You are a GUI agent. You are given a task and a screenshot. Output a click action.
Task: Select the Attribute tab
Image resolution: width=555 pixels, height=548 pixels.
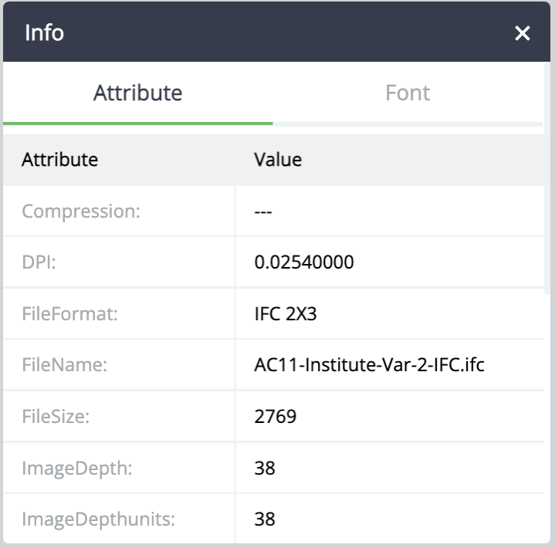[x=137, y=93]
